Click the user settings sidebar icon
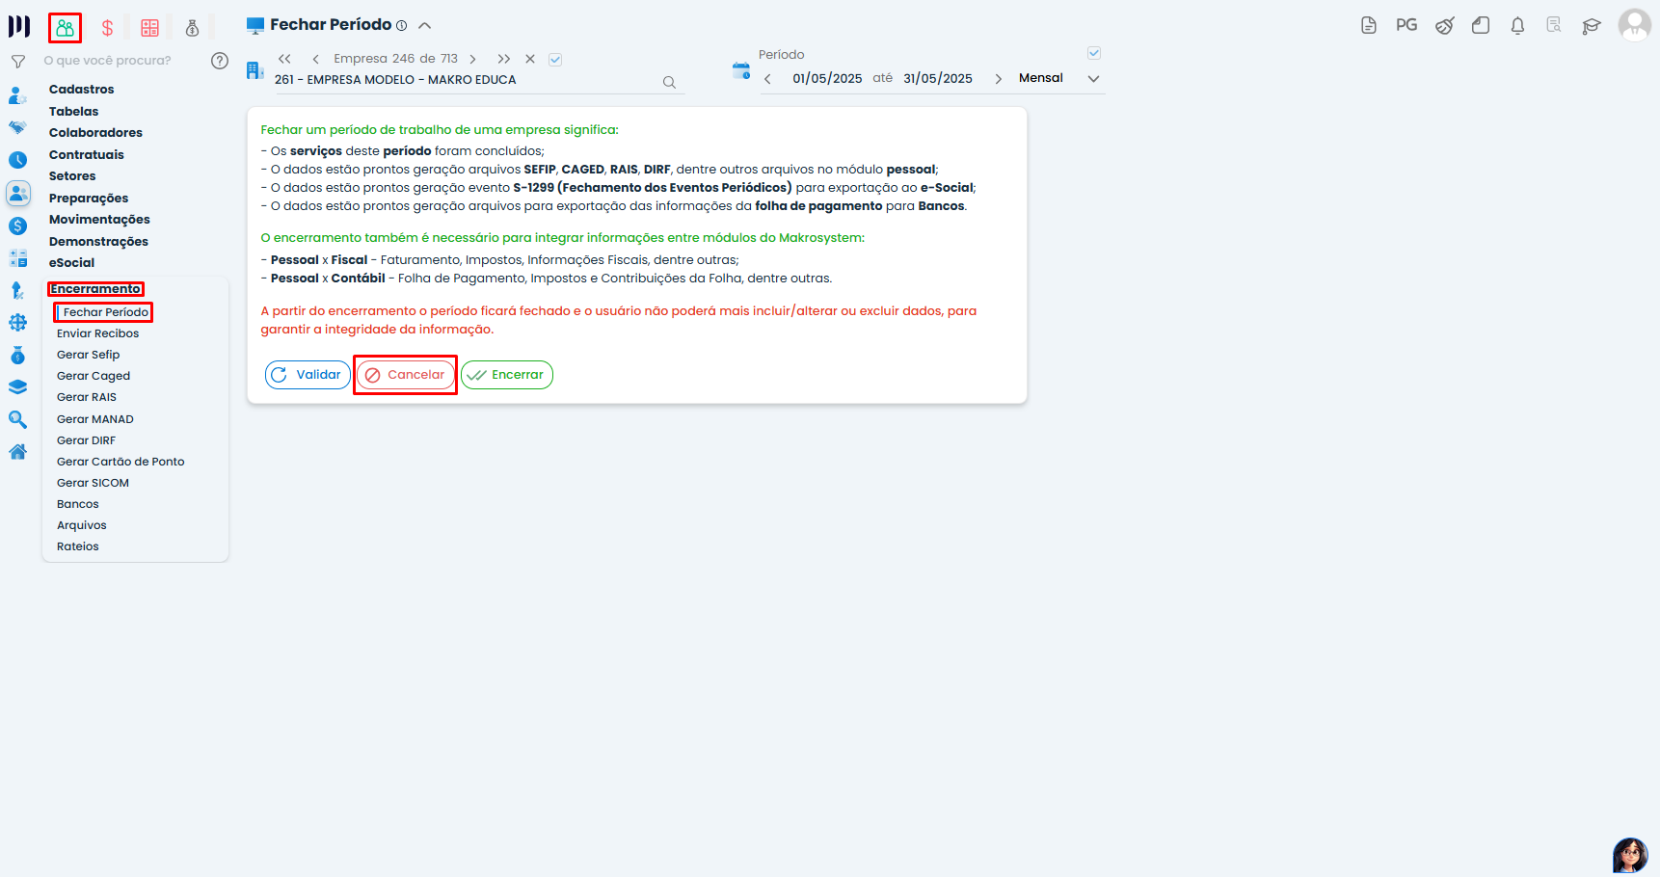This screenshot has height=877, width=1660. (17, 95)
